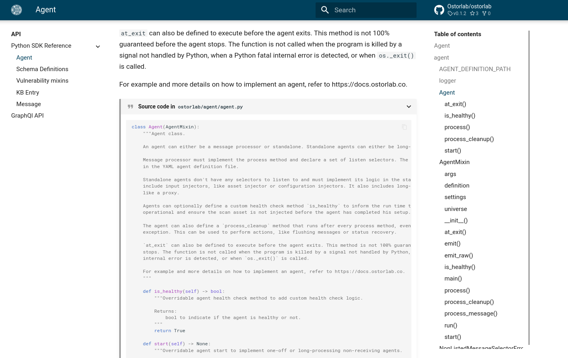Select Python SDK Reference in sidebar

pos(41,46)
